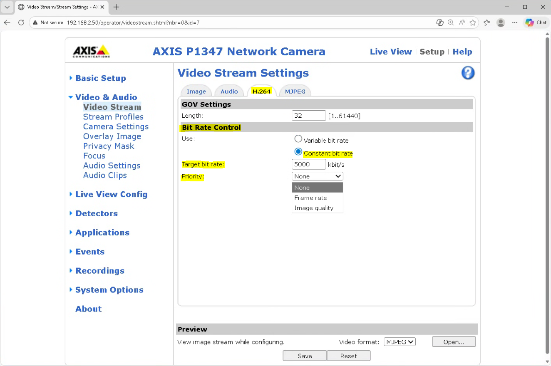
Task: Open Privacy Mask in the sidebar
Action: click(109, 146)
